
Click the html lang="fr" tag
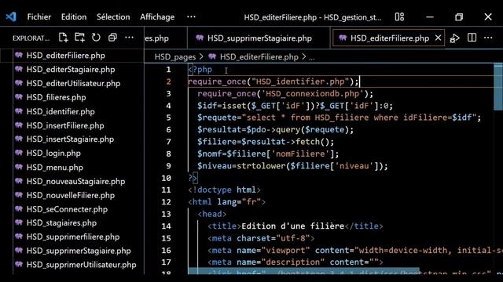pos(227,202)
